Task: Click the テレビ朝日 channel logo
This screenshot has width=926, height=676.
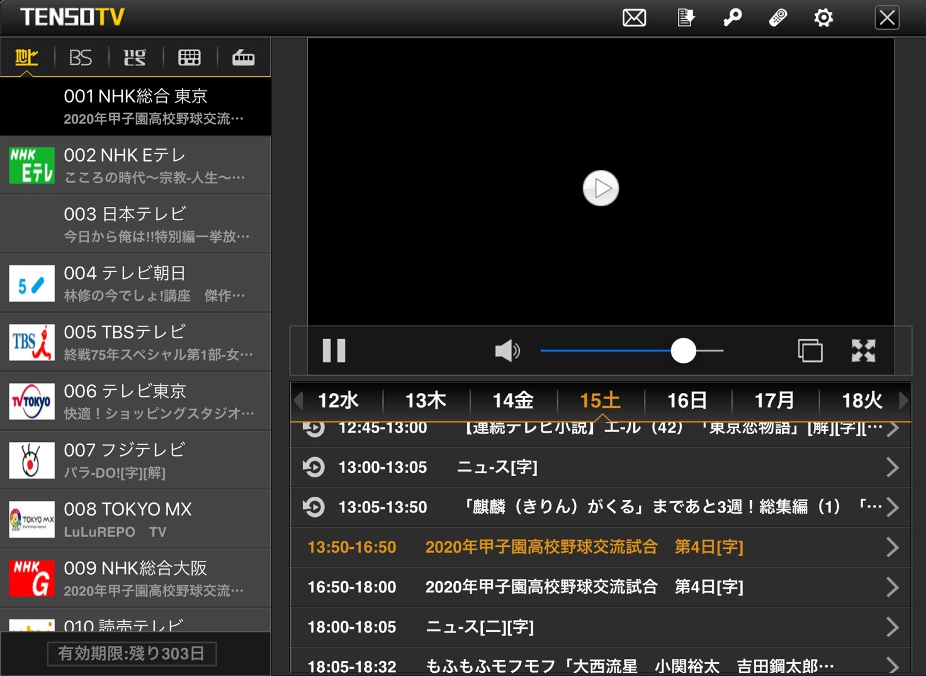Action: [31, 284]
